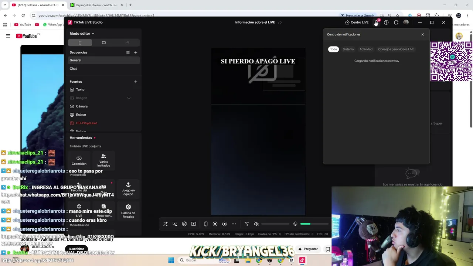Viewport: 473px width, 266px height.
Task: Click the SI PIERDO APAGO LIVE text
Action: pyautogui.click(x=258, y=61)
